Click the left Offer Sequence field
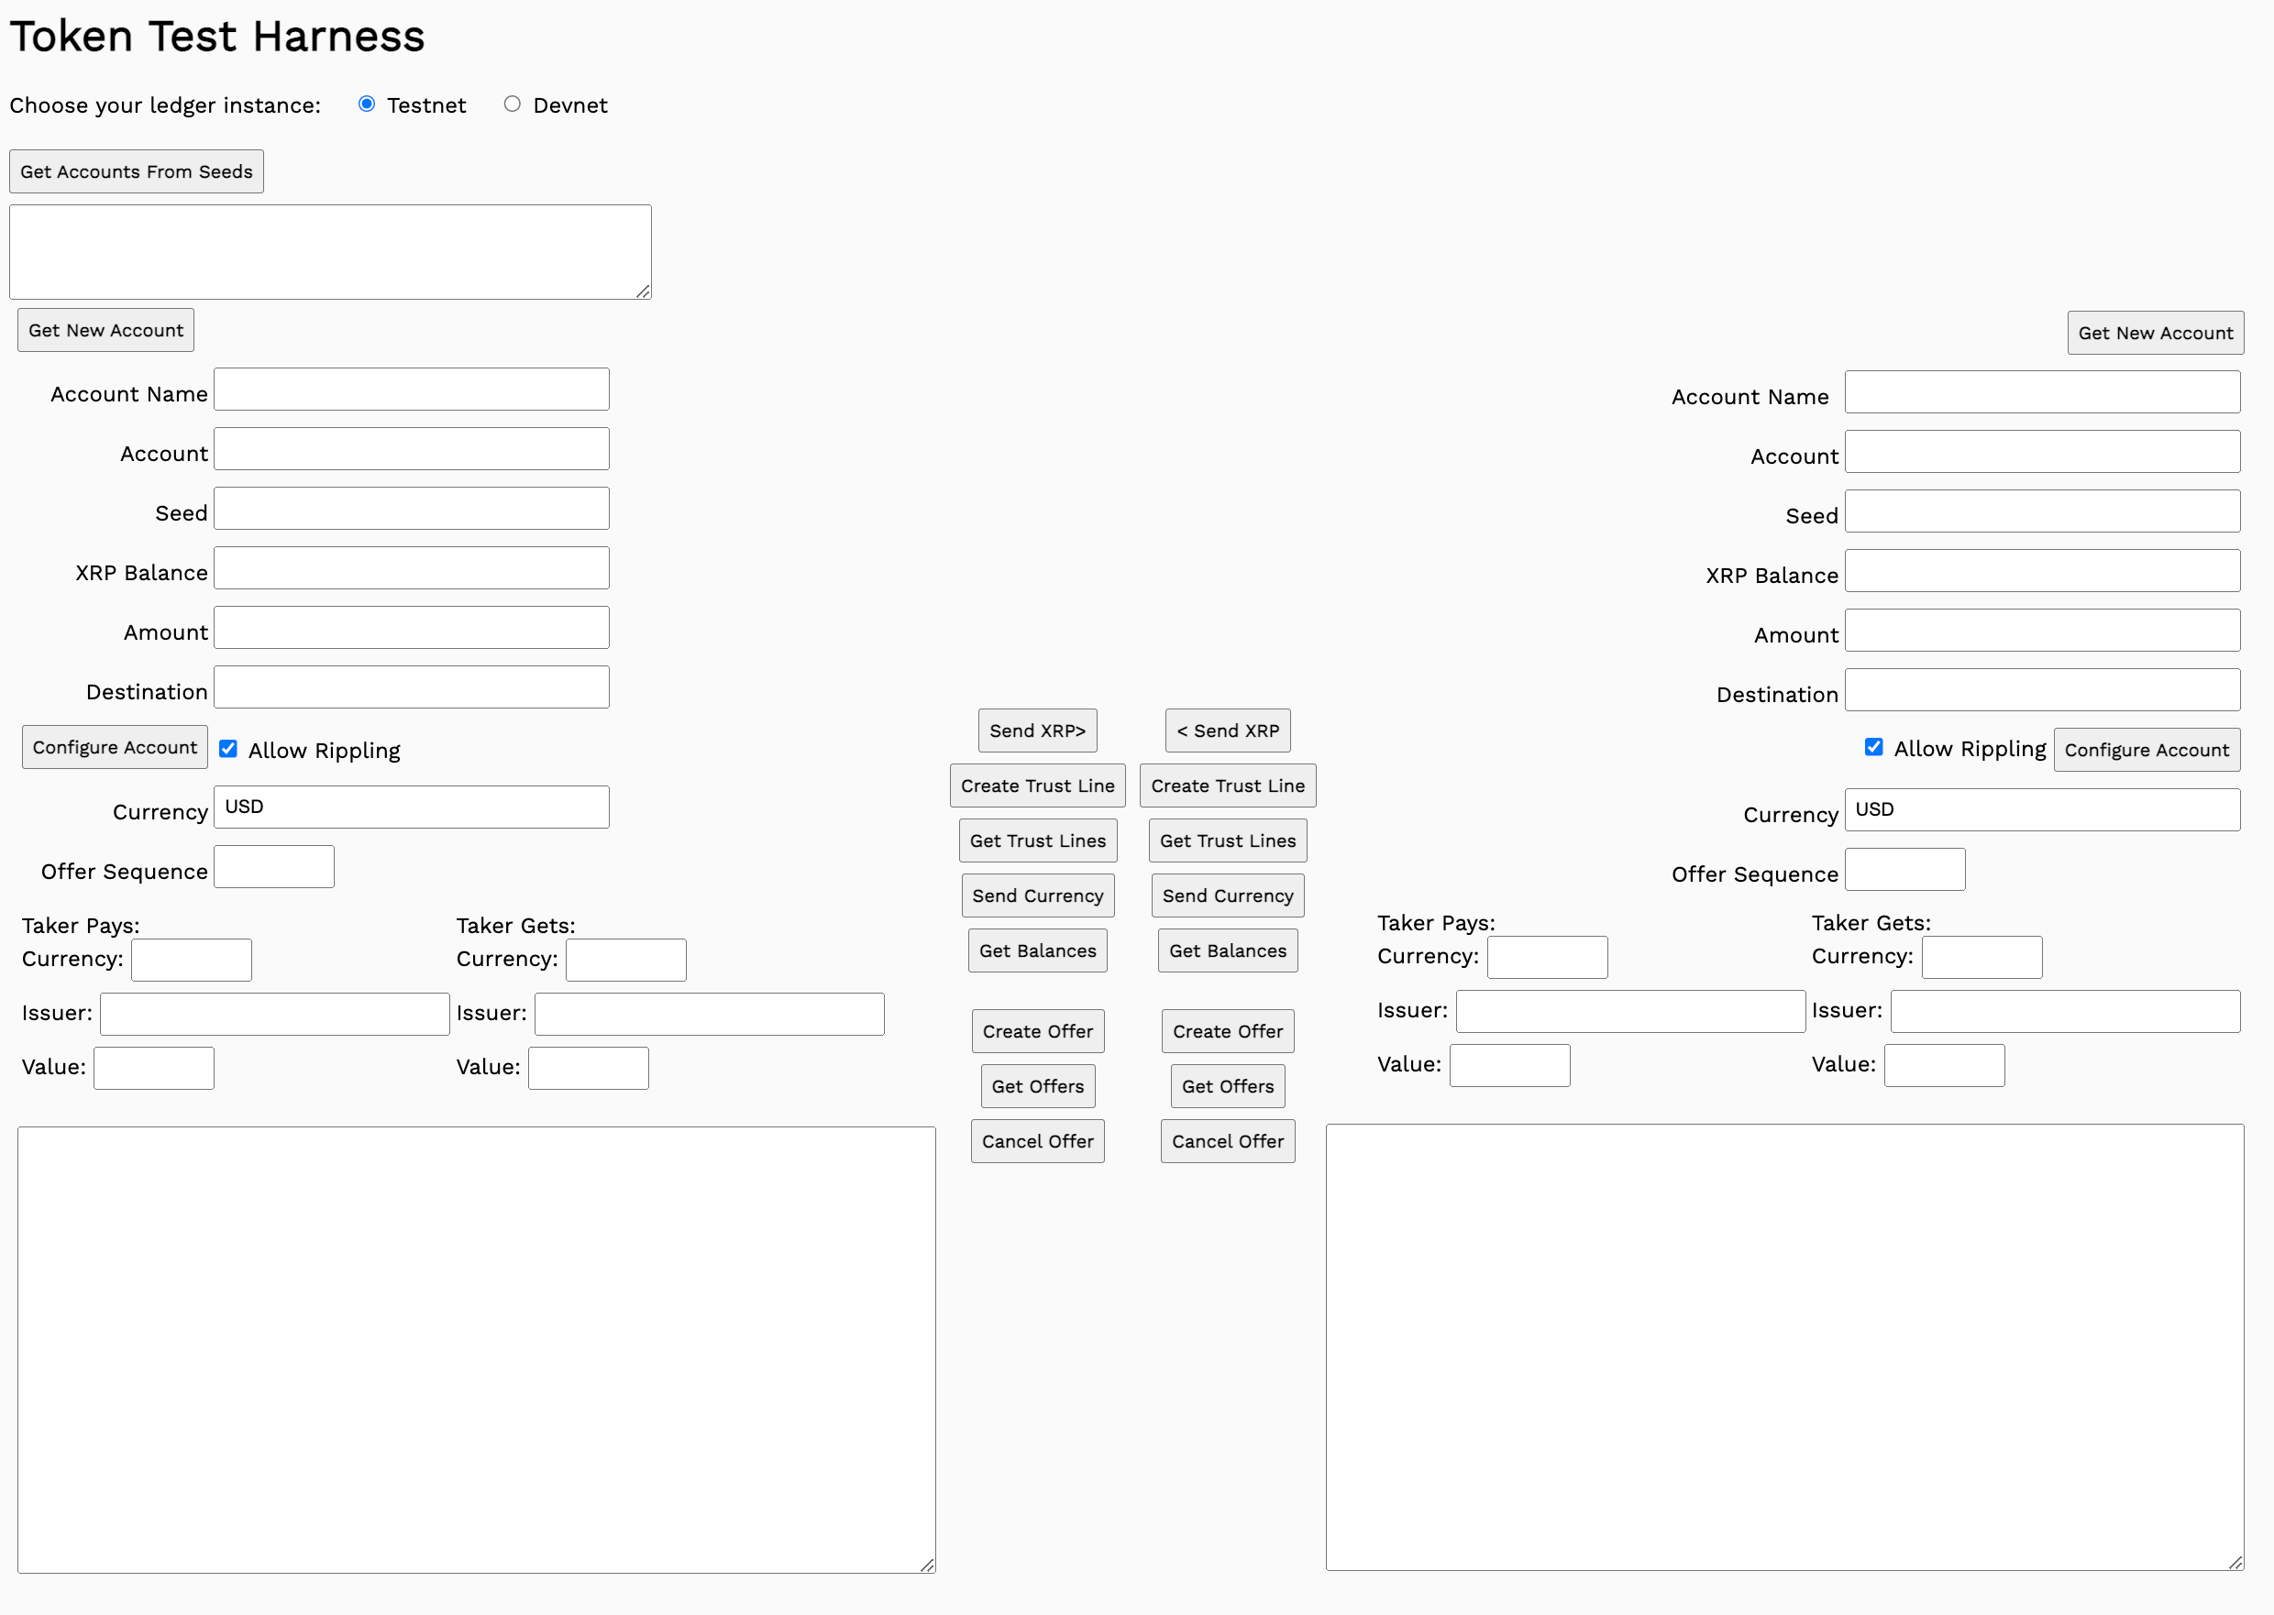The height and width of the screenshot is (1615, 2274). (x=273, y=866)
